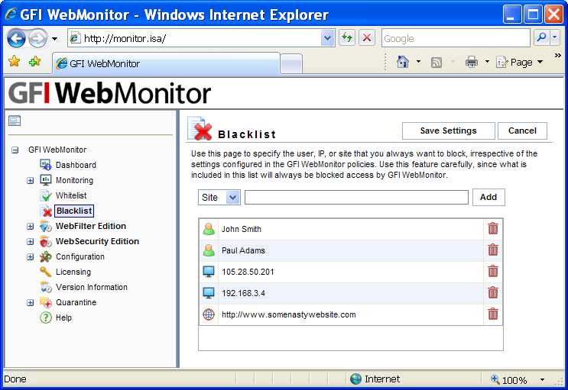Go back with the browser Back arrow
The image size is (568, 390).
coord(16,38)
